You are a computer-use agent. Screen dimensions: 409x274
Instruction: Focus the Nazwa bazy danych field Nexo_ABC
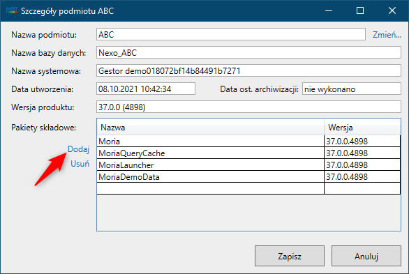248,52
